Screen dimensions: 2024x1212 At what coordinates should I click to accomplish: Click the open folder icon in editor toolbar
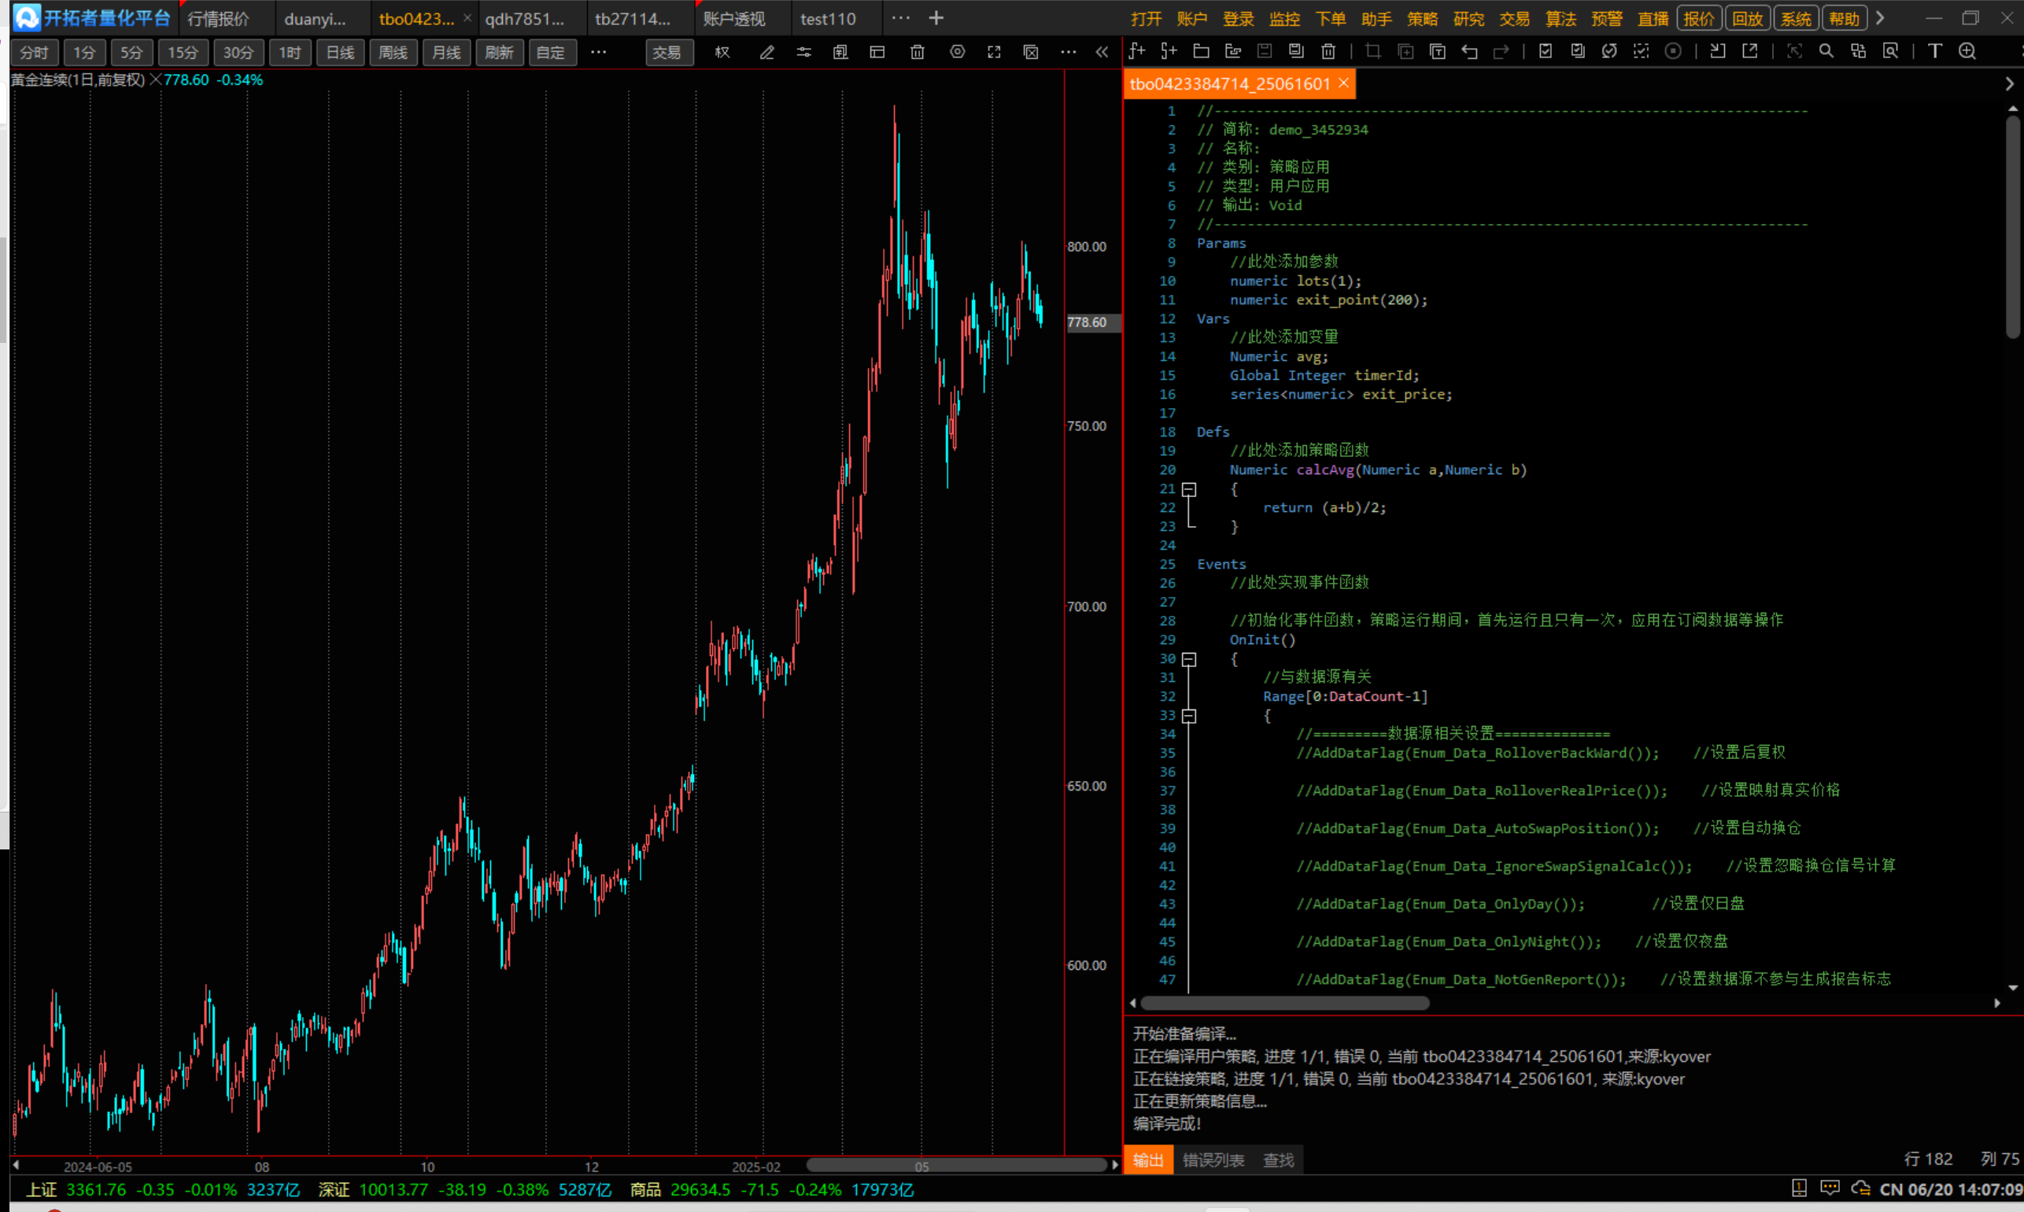click(1200, 51)
